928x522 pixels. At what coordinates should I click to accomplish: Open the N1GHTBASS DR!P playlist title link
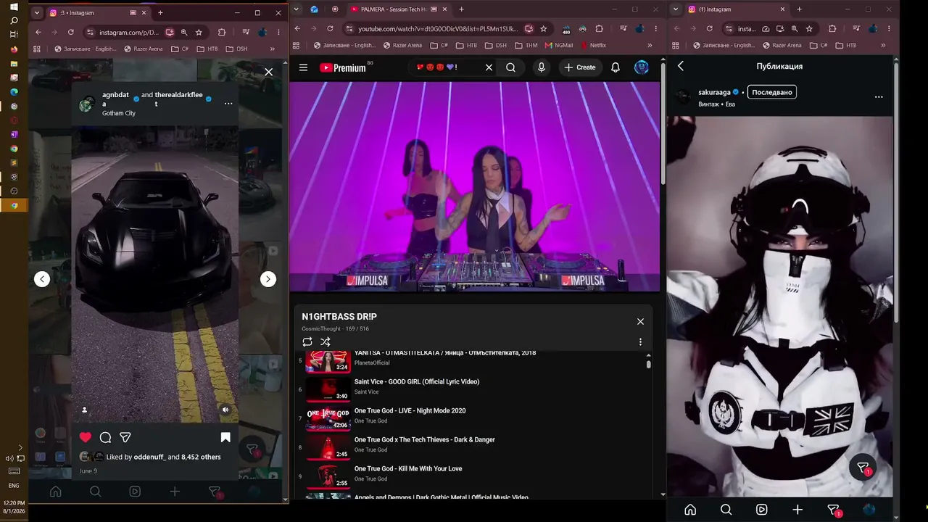(x=339, y=317)
